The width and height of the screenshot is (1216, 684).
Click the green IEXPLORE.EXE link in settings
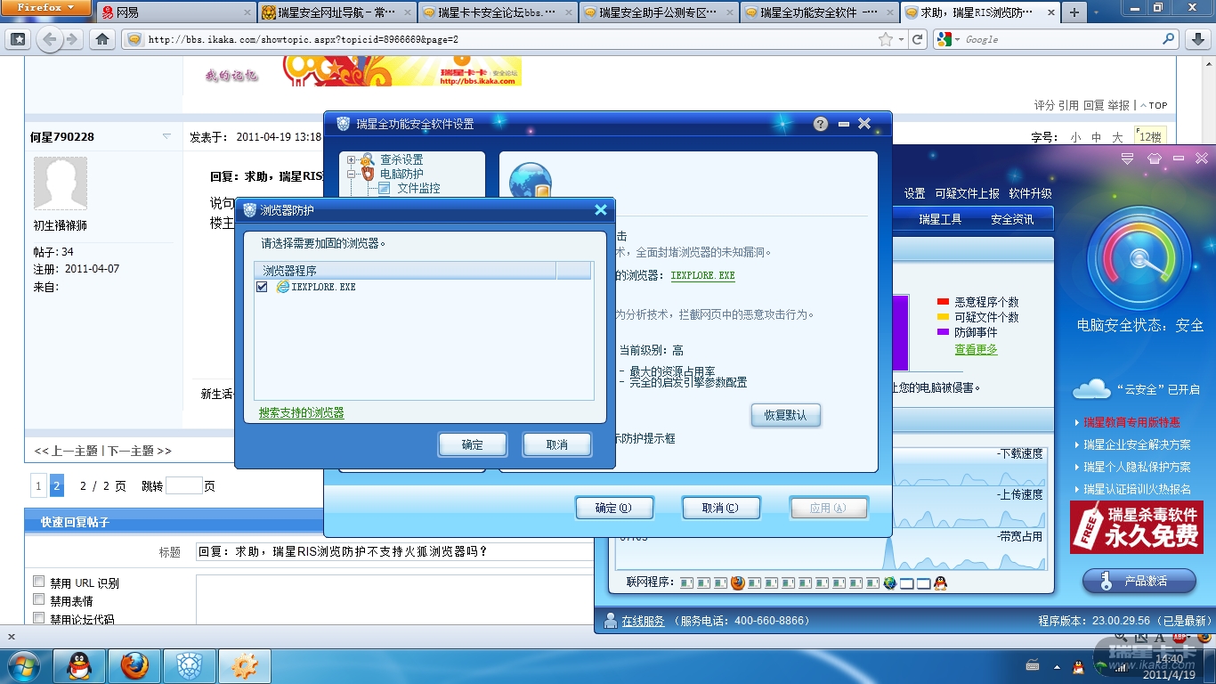point(703,276)
